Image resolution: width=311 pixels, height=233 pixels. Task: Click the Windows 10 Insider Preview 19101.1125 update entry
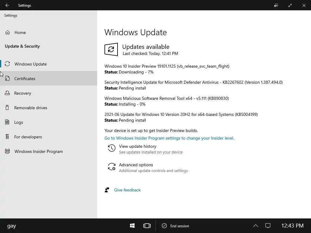point(167,66)
